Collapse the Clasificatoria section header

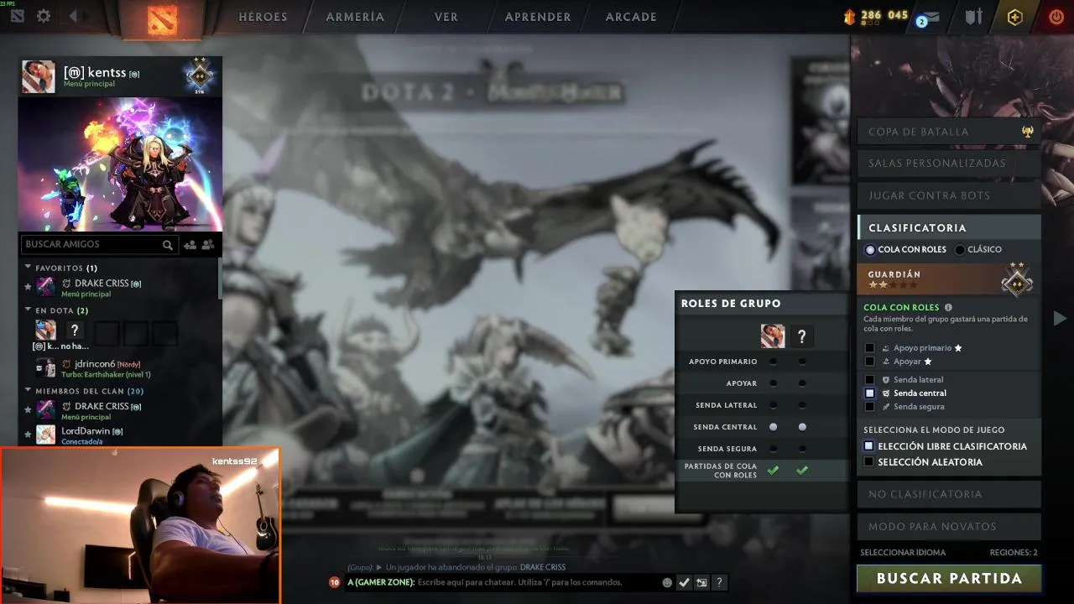pos(949,227)
